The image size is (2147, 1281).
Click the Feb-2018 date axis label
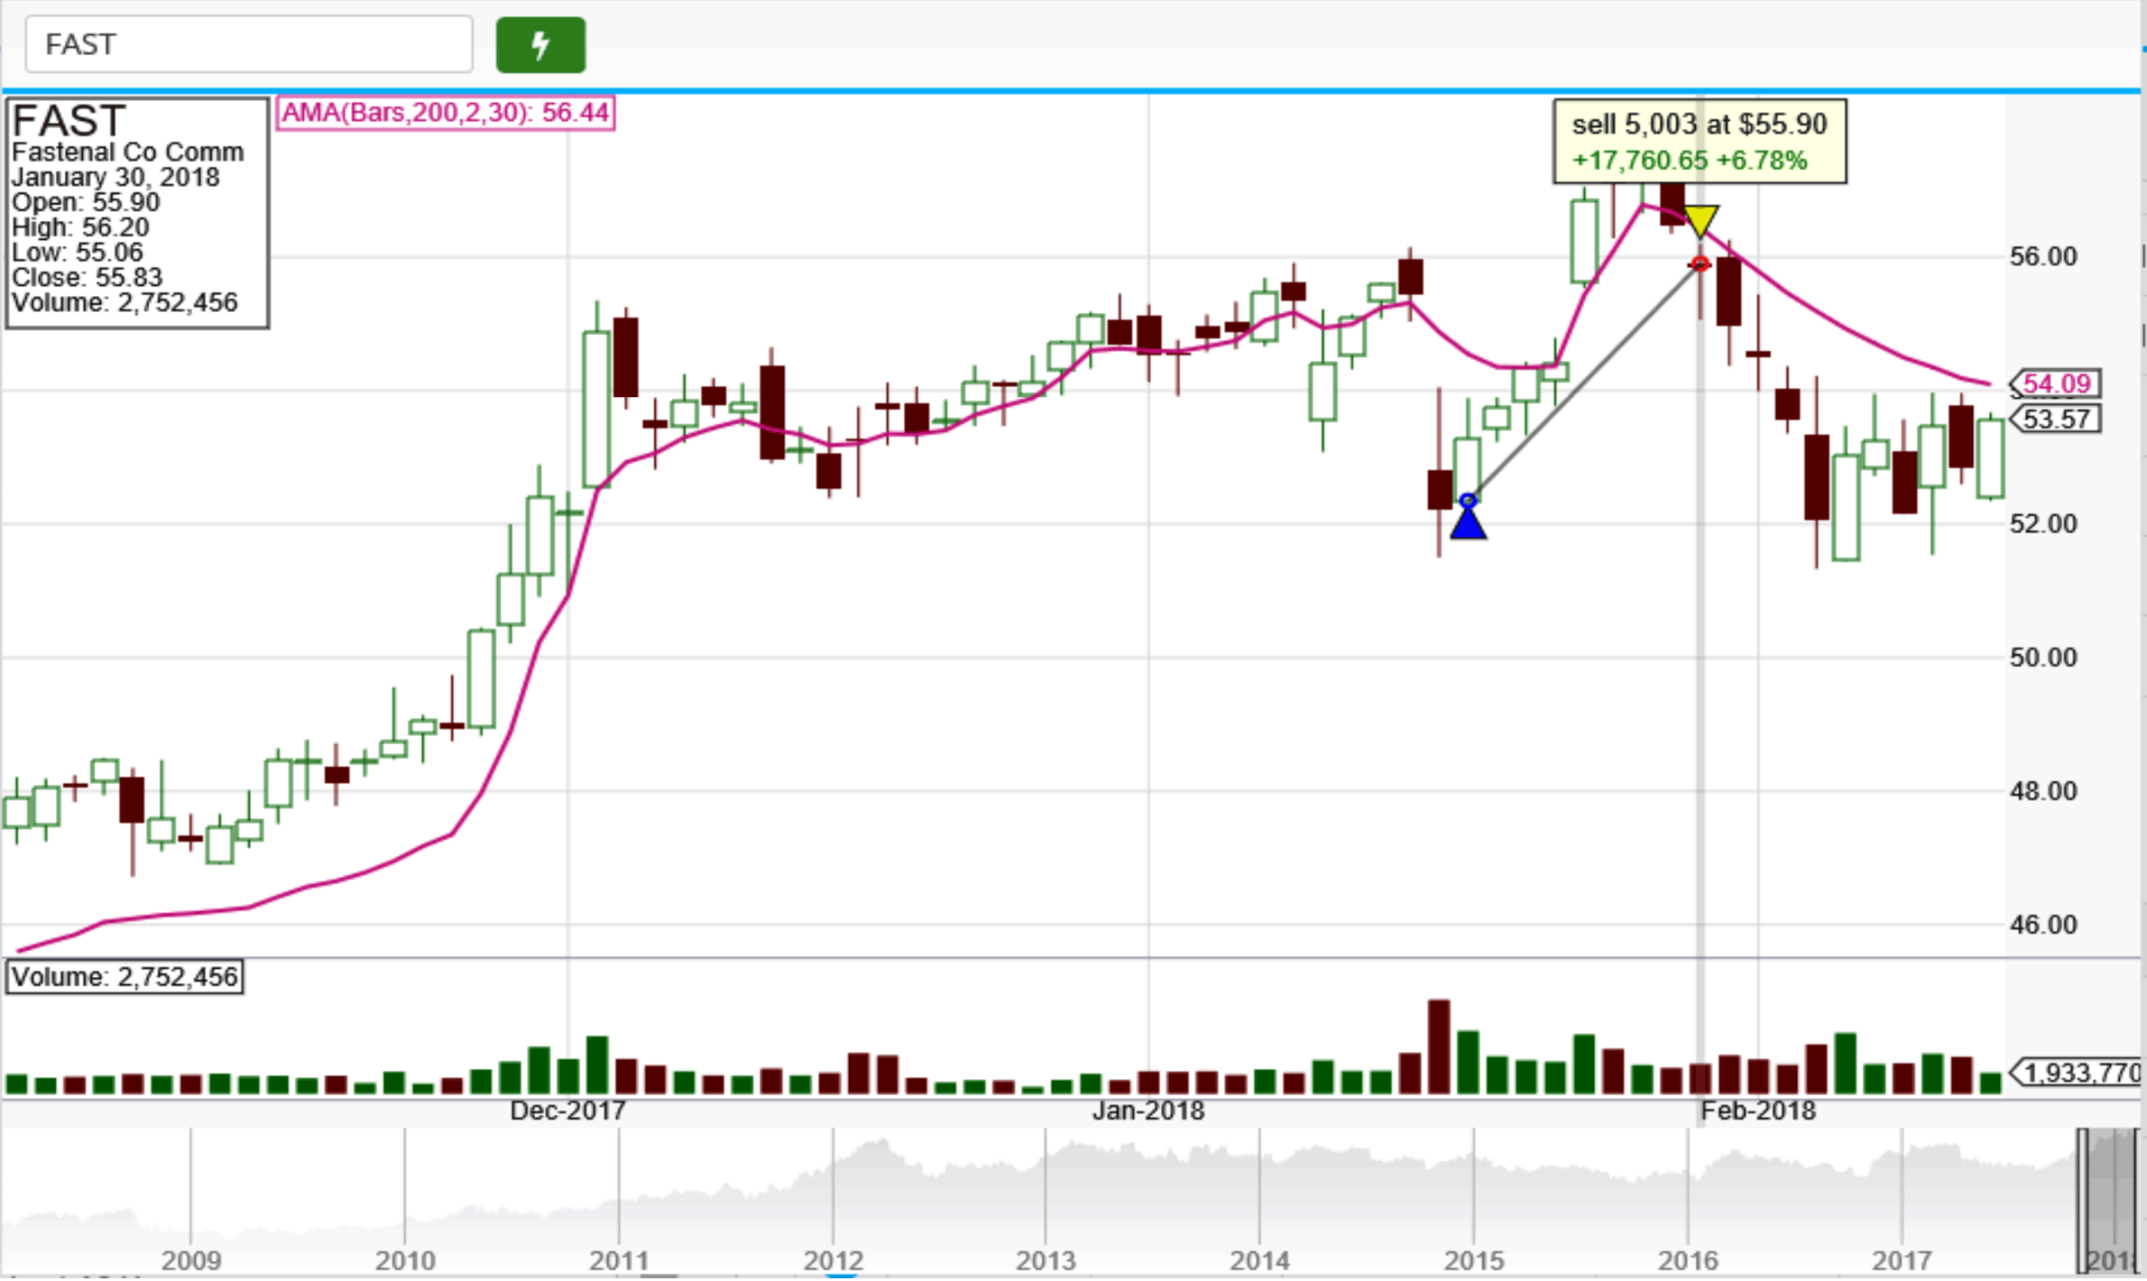click(1757, 1111)
